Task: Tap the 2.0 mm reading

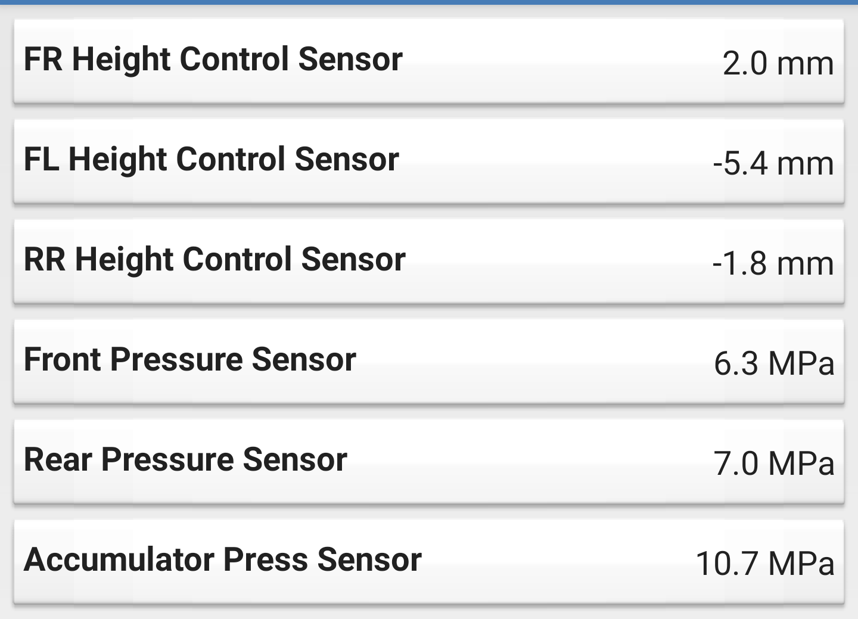Action: [778, 63]
